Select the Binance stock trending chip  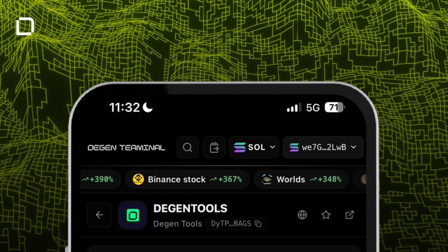tap(187, 179)
